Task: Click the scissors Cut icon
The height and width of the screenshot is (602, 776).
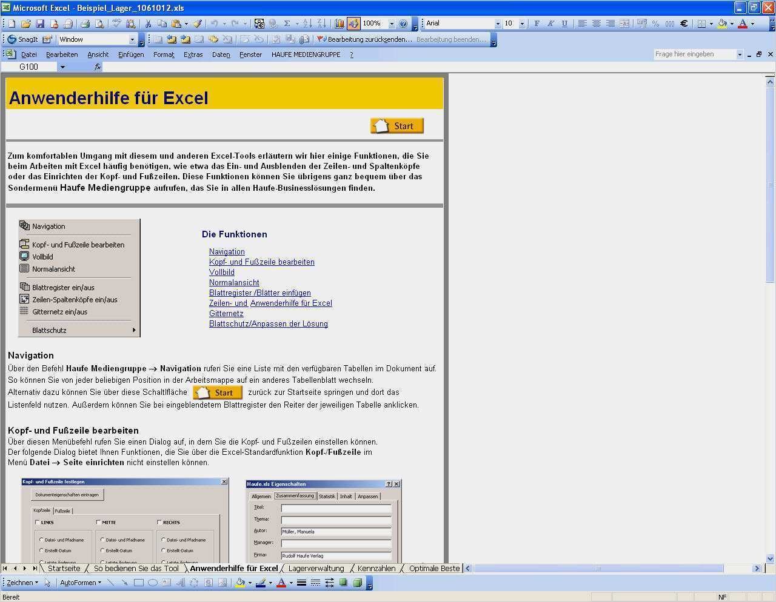Action: pyautogui.click(x=147, y=24)
